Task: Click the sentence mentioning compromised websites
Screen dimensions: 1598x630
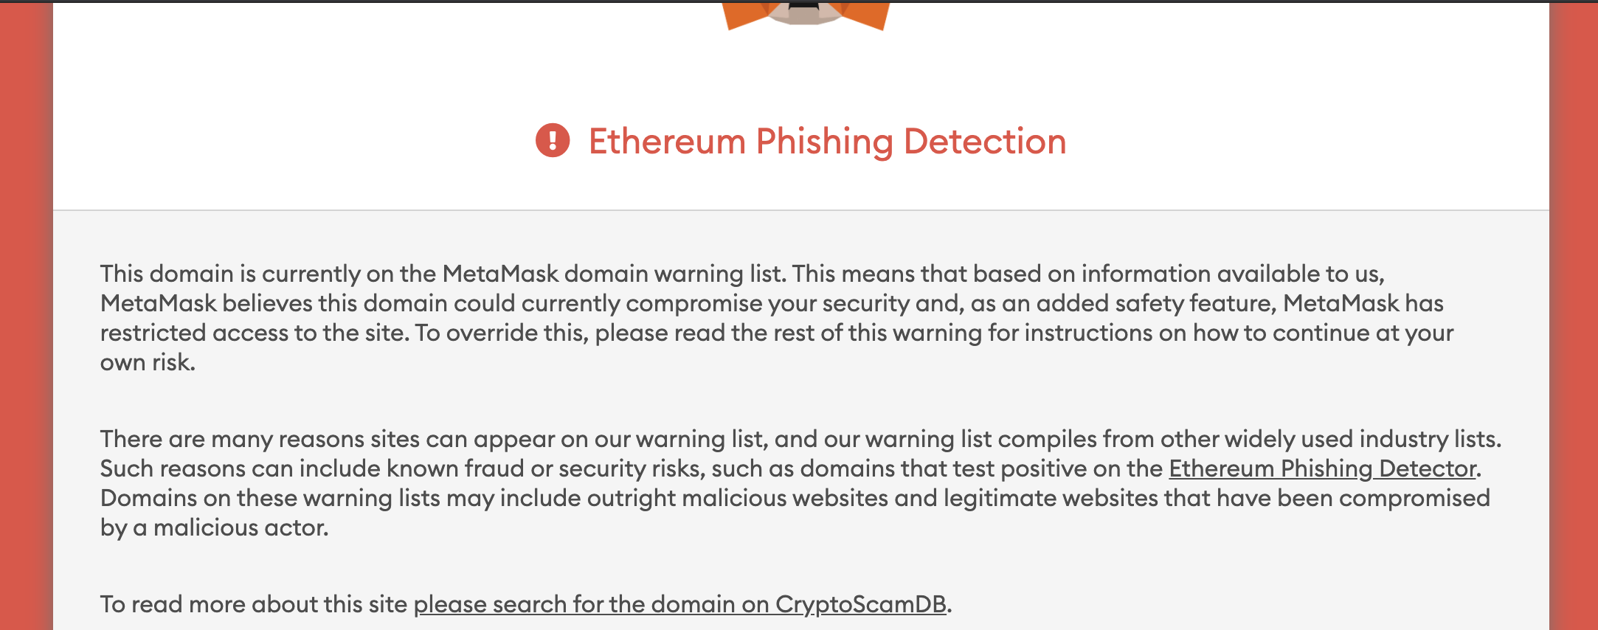Action: tap(738, 497)
